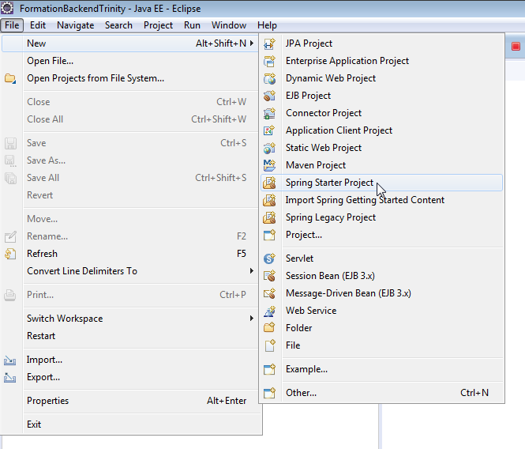Expand the New submenu arrow

(252, 43)
